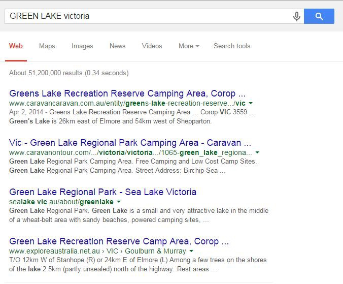
Task: Open Greens Lake Recreation Reserve Camping Area result
Action: pyautogui.click(x=127, y=93)
